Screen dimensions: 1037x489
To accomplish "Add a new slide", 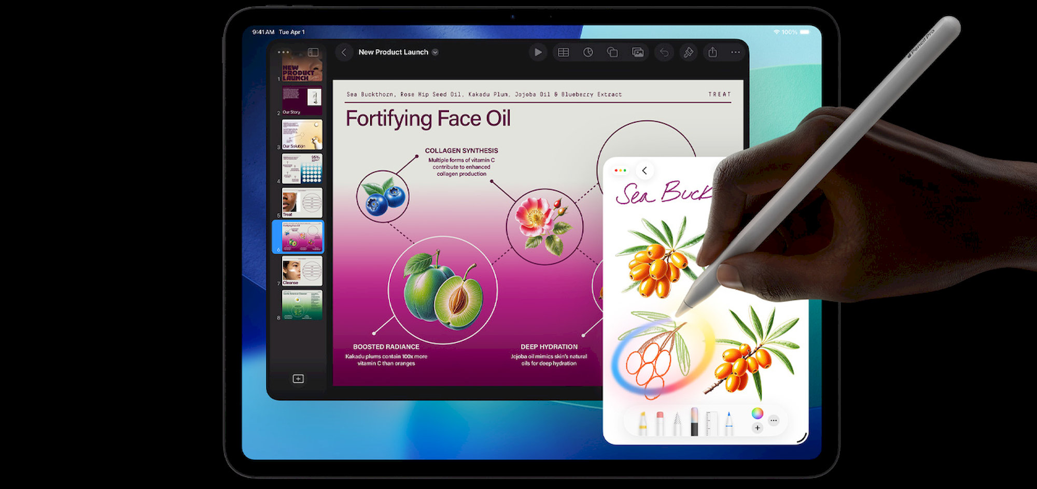I will tap(298, 379).
